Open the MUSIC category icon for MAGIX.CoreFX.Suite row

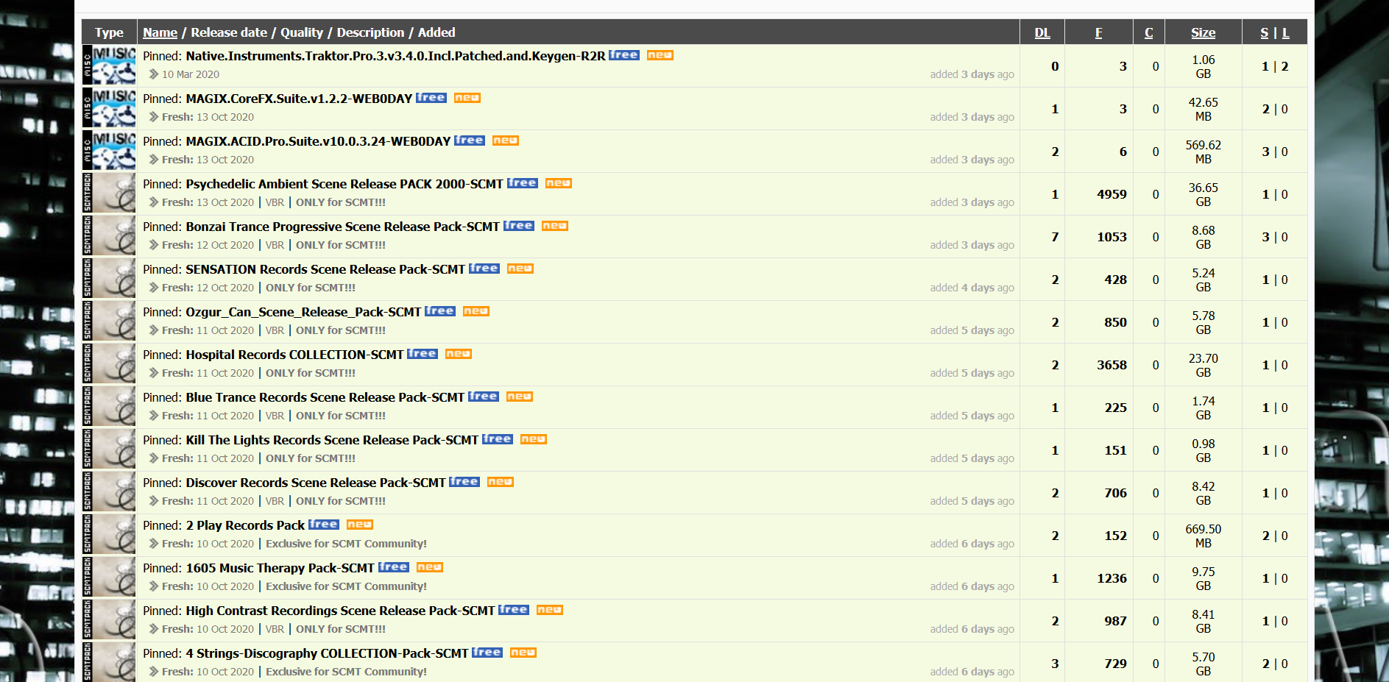point(109,108)
